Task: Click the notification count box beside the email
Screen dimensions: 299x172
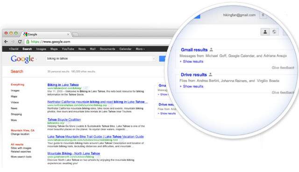Action: point(263,15)
